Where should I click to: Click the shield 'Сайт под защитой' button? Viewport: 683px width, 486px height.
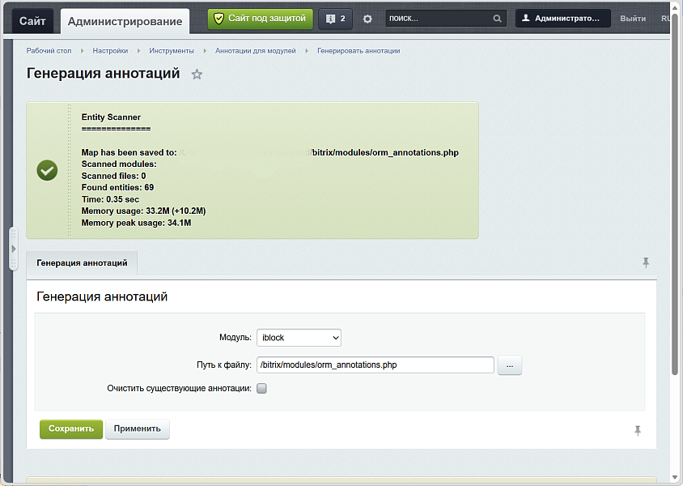click(x=260, y=19)
